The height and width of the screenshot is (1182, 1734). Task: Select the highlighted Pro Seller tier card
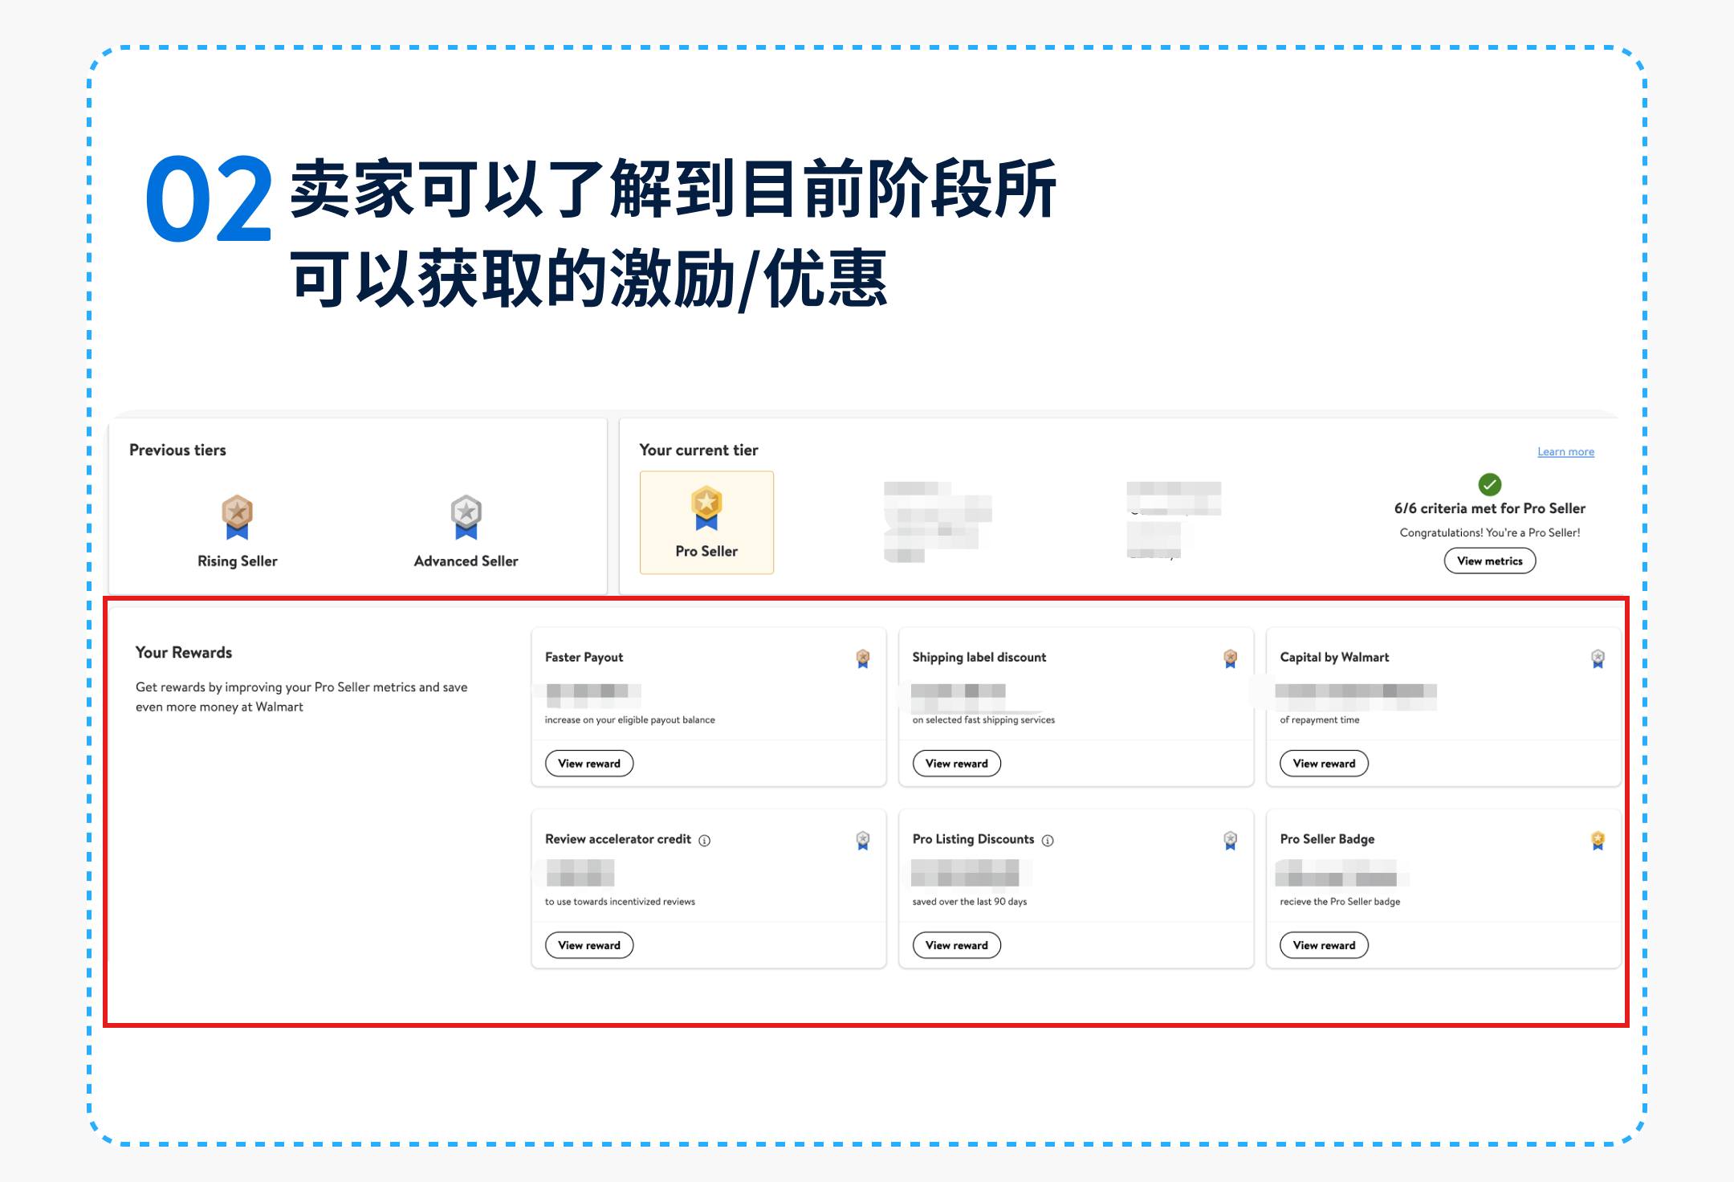coord(706,522)
